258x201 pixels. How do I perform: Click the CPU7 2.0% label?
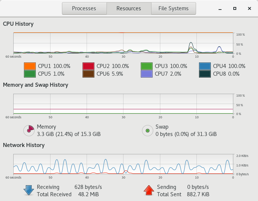pos(168,74)
